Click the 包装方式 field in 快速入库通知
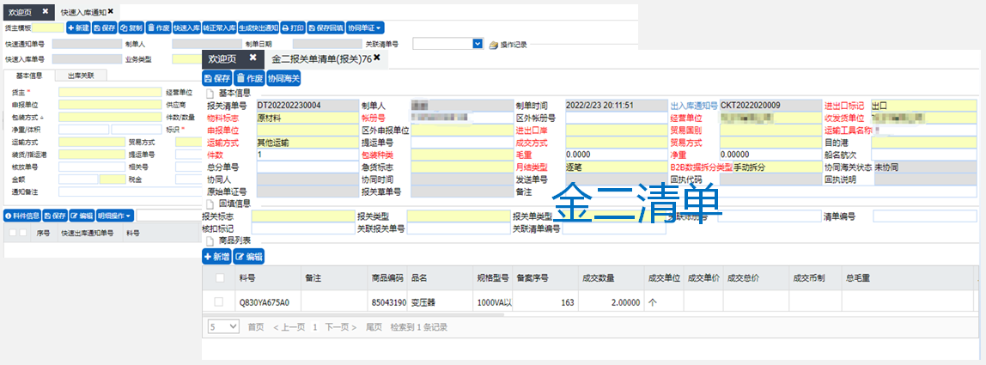 110,117
